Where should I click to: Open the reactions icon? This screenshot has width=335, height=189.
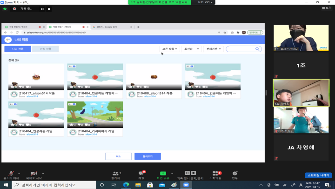tap(234, 173)
